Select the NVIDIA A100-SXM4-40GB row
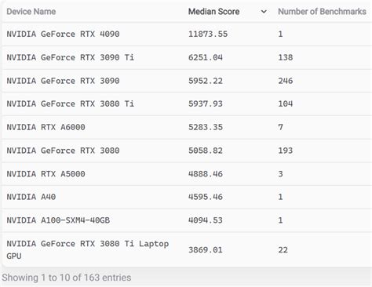The height and width of the screenshot is (287, 372). click(x=187, y=220)
